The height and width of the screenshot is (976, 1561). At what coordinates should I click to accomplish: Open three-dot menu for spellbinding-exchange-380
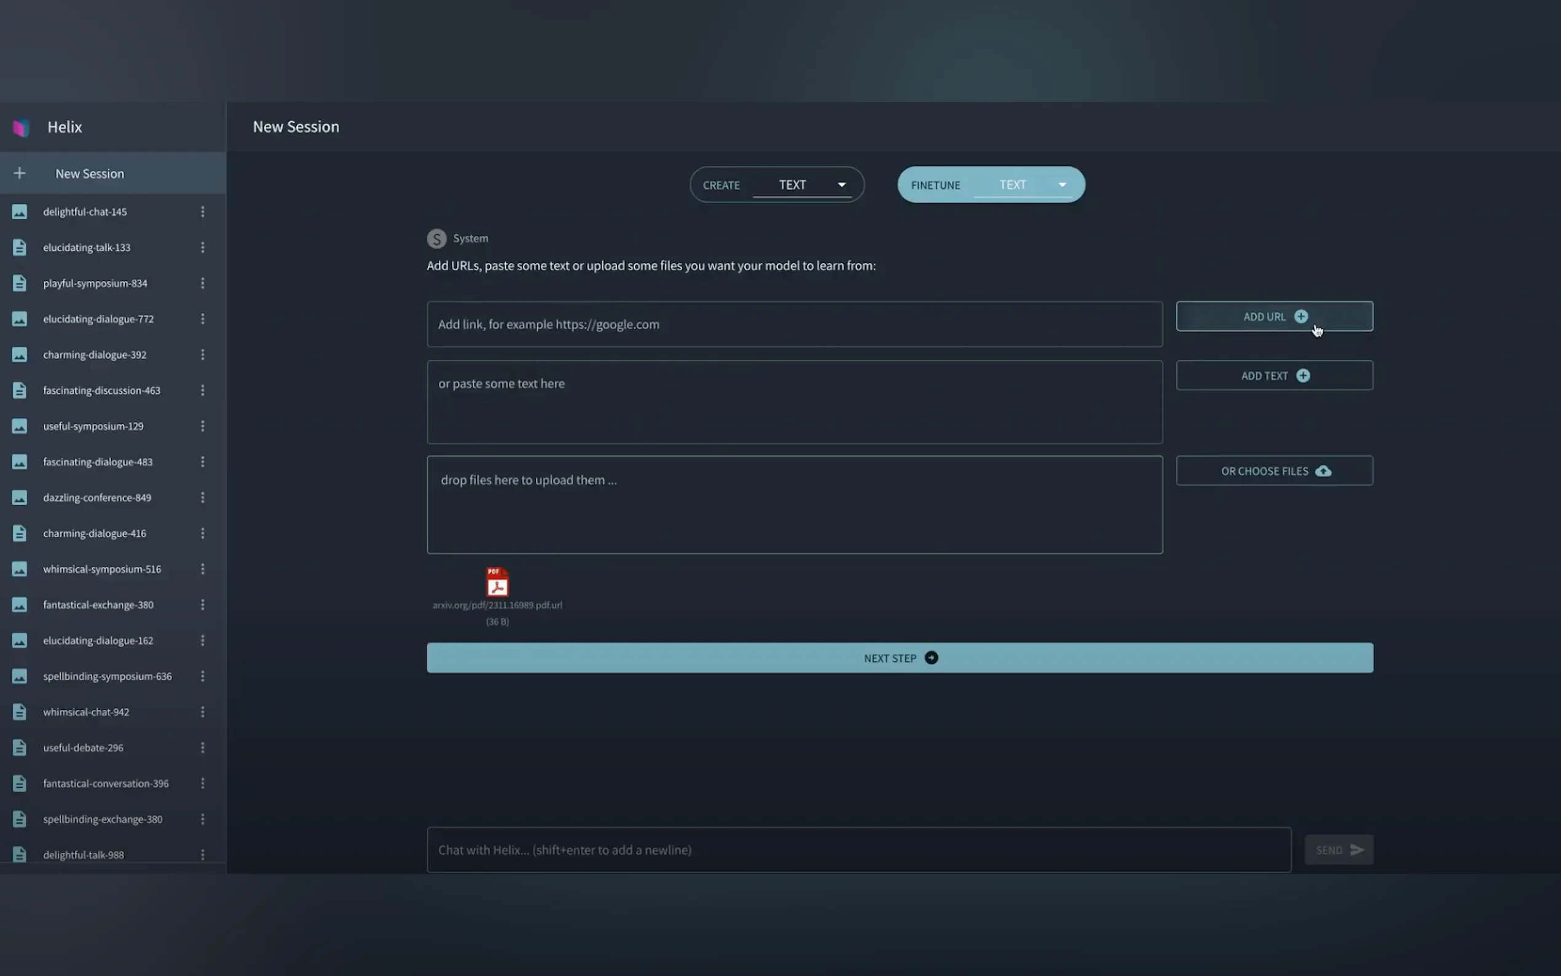tap(203, 819)
